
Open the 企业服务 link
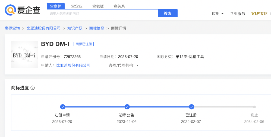(x=238, y=14)
